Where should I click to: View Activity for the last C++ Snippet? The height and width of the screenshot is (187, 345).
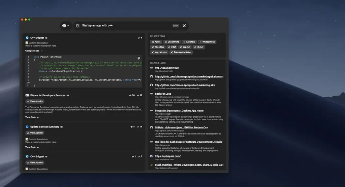coord(35,163)
